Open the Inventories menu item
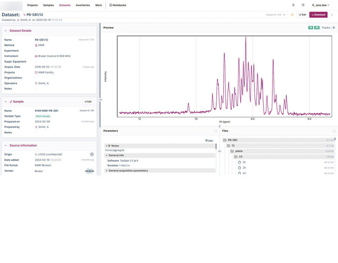338x263 pixels. [83, 5]
